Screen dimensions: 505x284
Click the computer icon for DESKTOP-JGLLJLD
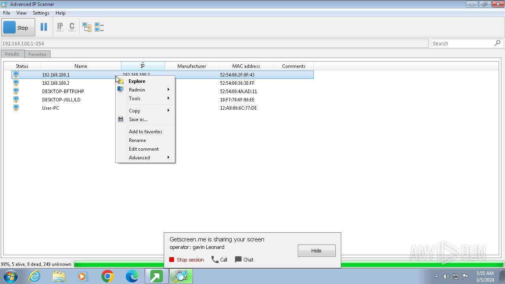[x=16, y=99]
